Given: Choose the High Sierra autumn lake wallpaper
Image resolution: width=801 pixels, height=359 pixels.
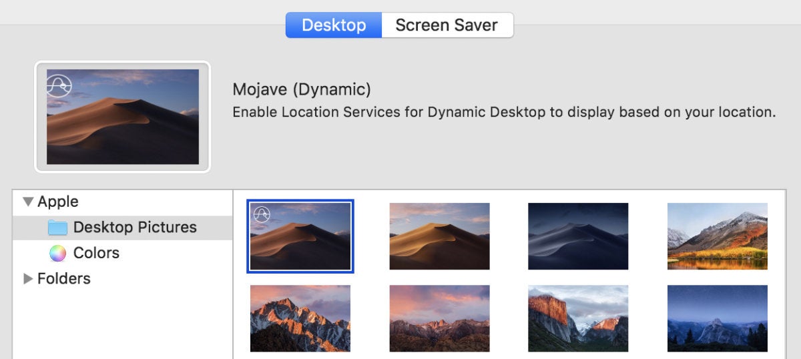Looking at the screenshot, I should 718,236.
